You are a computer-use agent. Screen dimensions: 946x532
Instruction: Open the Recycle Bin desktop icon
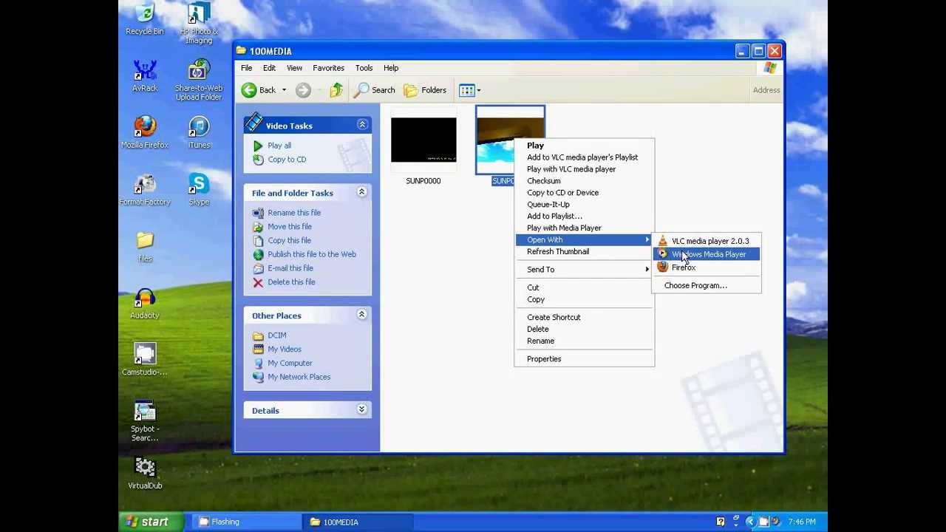click(x=145, y=19)
